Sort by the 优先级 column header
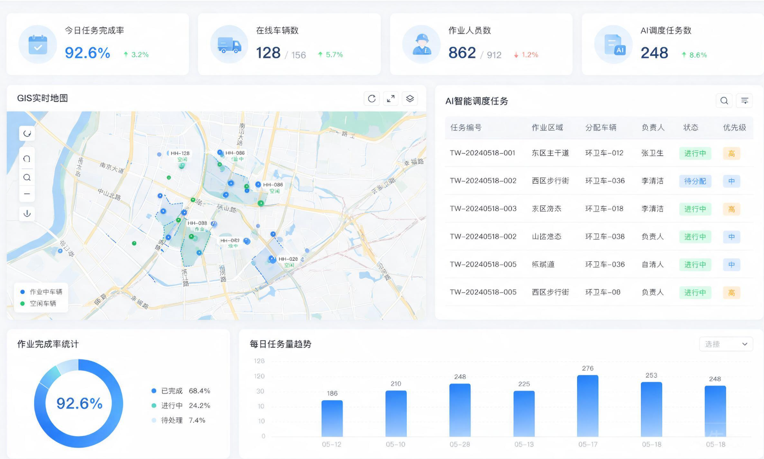Image resolution: width=764 pixels, height=459 pixels. [735, 128]
